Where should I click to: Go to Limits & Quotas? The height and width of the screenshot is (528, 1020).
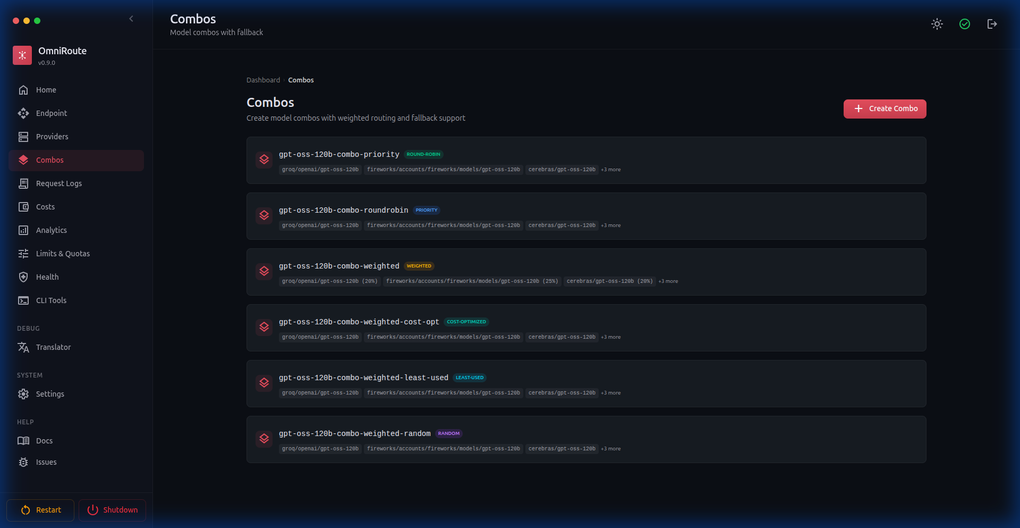coord(63,254)
